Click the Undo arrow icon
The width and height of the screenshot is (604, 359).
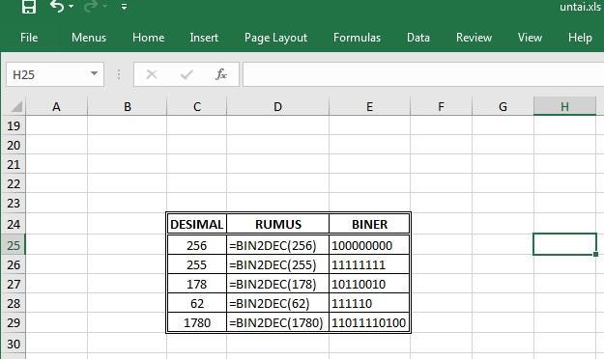pyautogui.click(x=57, y=6)
